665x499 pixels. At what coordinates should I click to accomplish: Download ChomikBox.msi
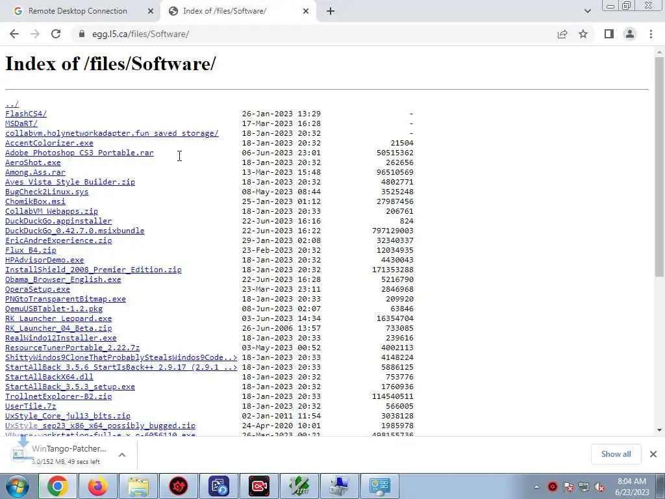35,201
